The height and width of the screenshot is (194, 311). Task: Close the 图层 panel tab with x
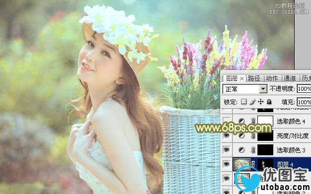point(242,79)
